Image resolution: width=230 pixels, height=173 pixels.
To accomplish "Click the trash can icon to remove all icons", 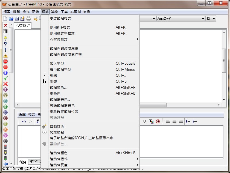I will (x=5, y=31).
